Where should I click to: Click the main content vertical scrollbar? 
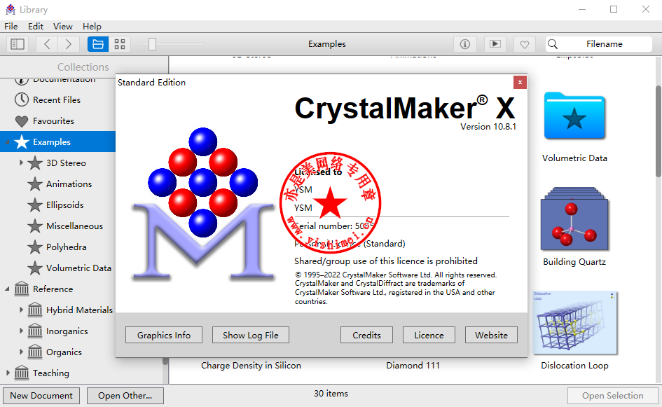(658, 131)
